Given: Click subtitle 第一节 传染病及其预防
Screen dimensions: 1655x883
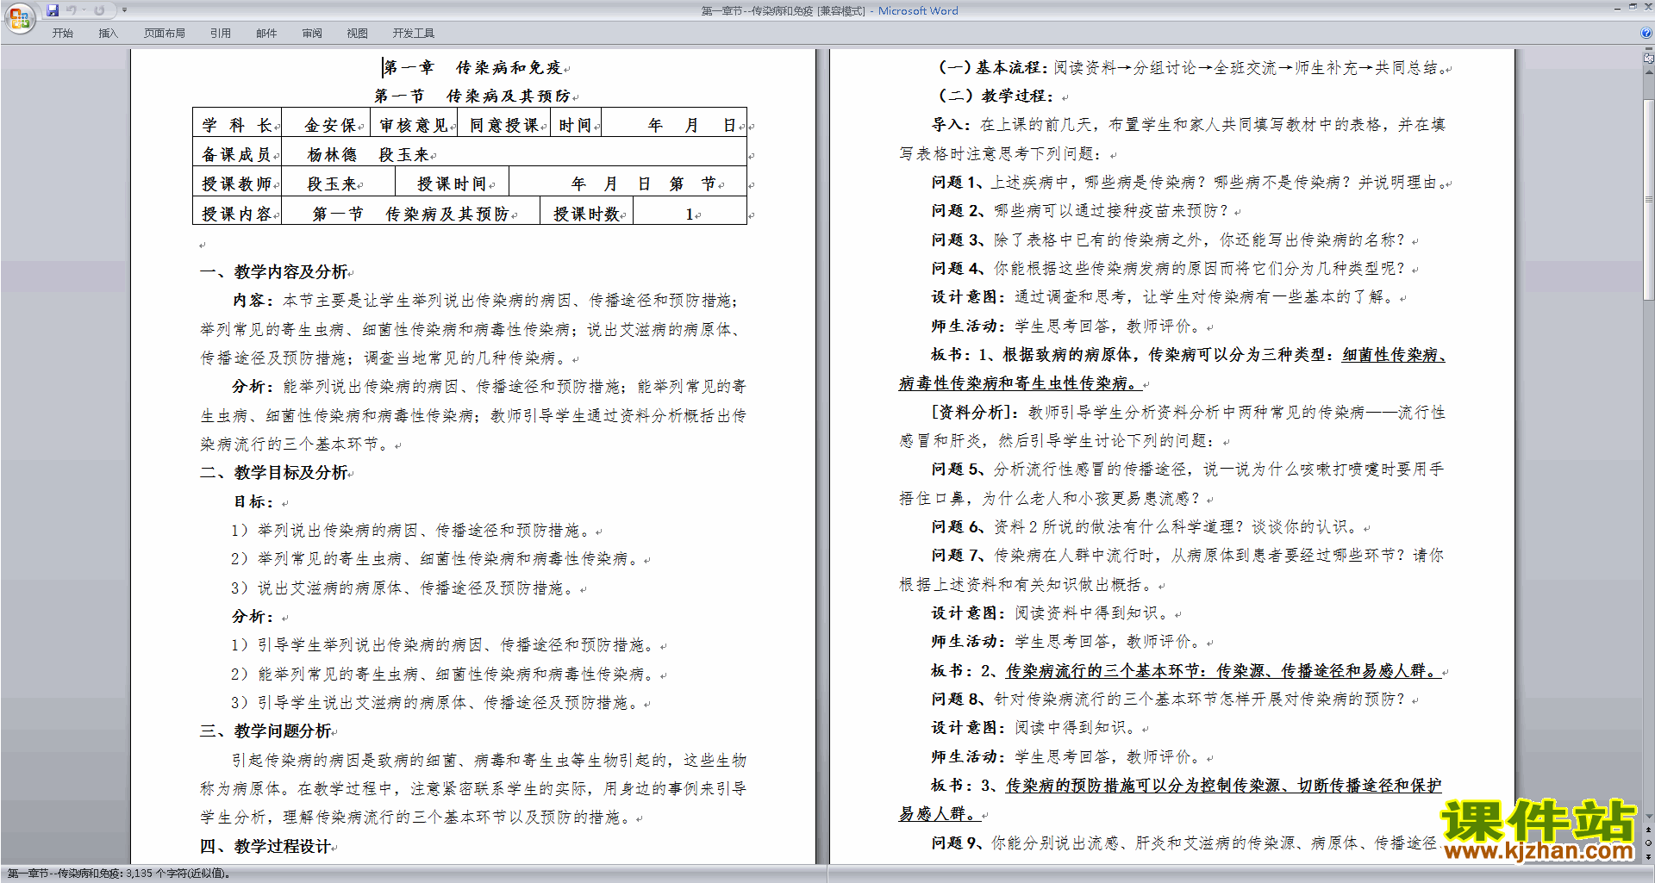Looking at the screenshot, I should pos(472,96).
